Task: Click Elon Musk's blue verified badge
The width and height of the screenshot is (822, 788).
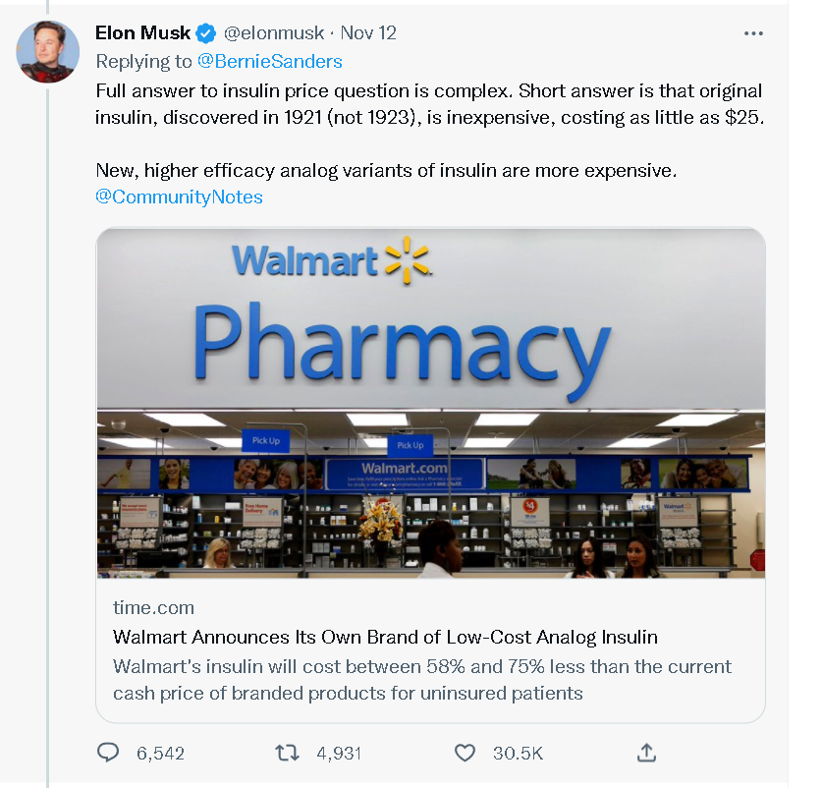Action: (205, 33)
